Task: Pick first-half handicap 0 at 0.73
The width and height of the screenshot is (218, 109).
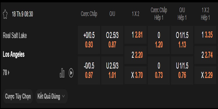Action: tap(159, 70)
